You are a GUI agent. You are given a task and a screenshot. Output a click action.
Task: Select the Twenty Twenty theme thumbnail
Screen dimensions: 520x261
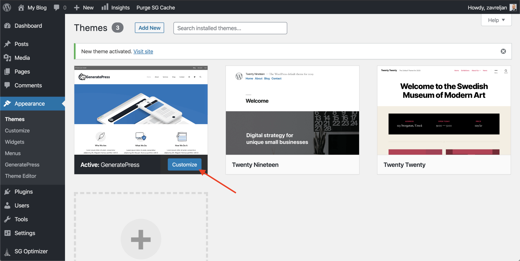pos(444,110)
